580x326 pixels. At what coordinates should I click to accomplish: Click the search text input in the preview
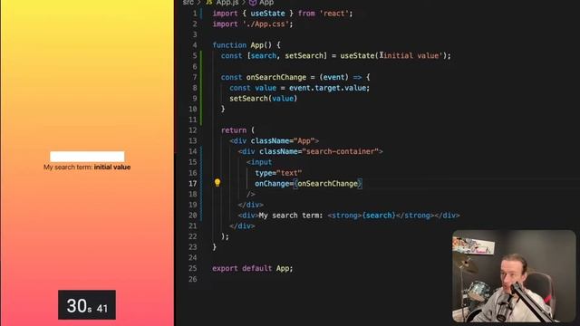[87, 157]
